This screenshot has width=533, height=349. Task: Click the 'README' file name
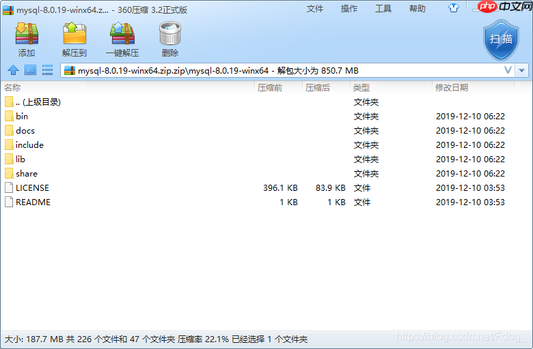pos(33,202)
